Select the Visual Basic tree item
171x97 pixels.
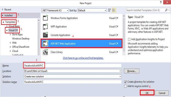(x=14, y=26)
